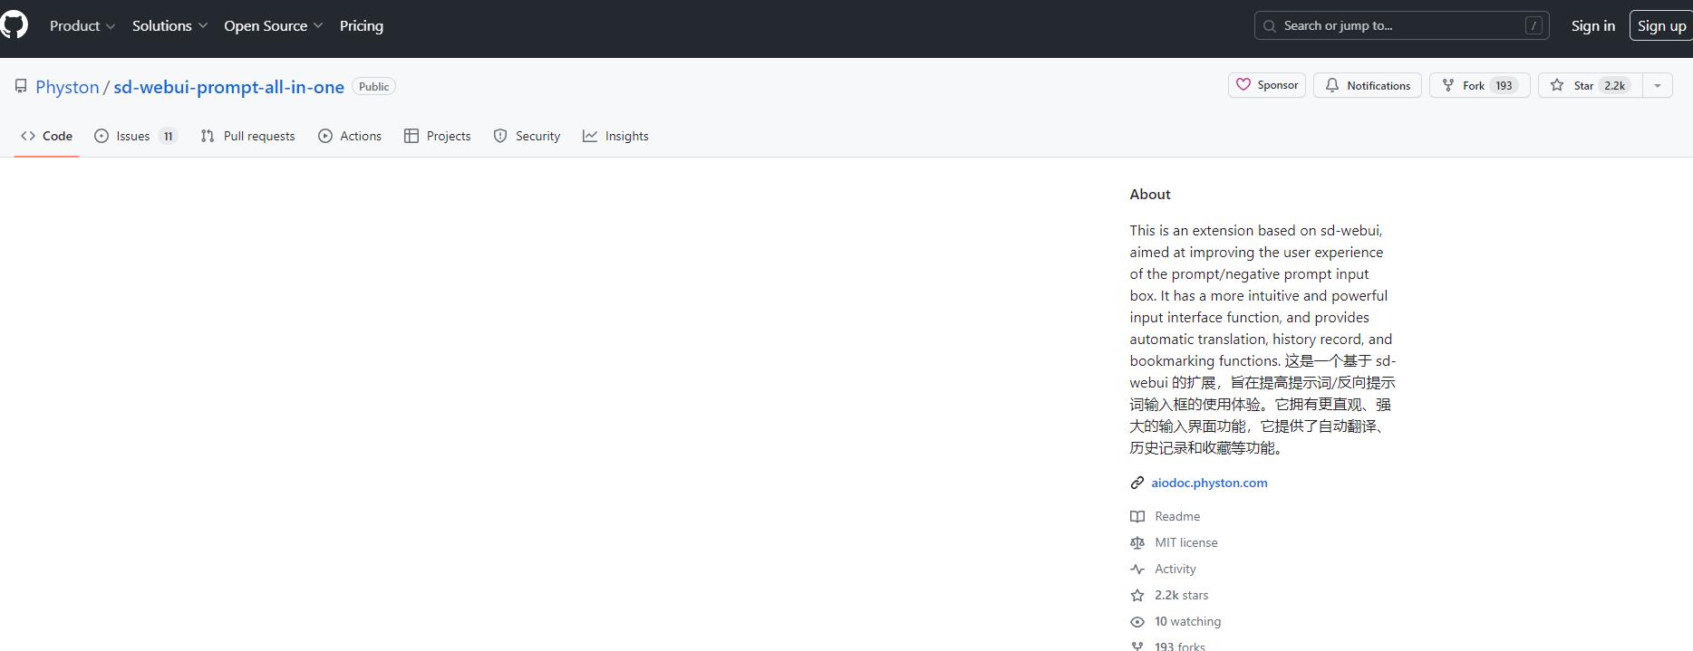The image size is (1693, 651).
Task: Click Sign in
Action: pos(1592,25)
